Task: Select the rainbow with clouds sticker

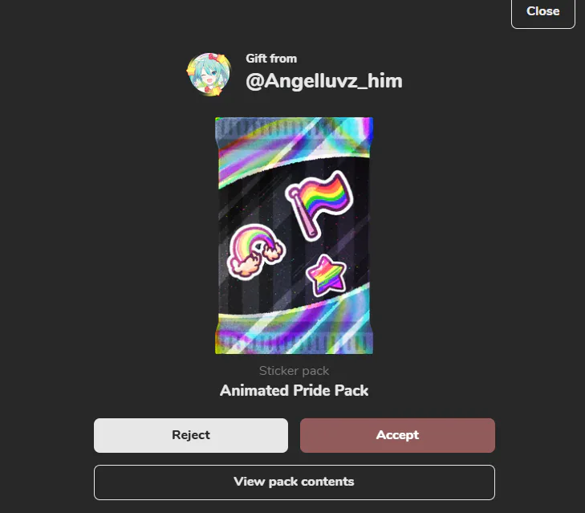Action: [256, 251]
